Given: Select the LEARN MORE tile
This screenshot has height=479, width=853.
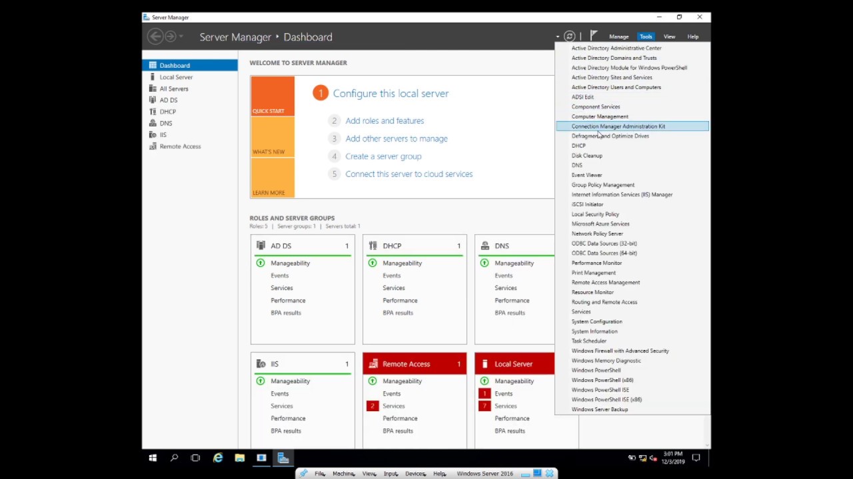Looking at the screenshot, I should click(273, 178).
